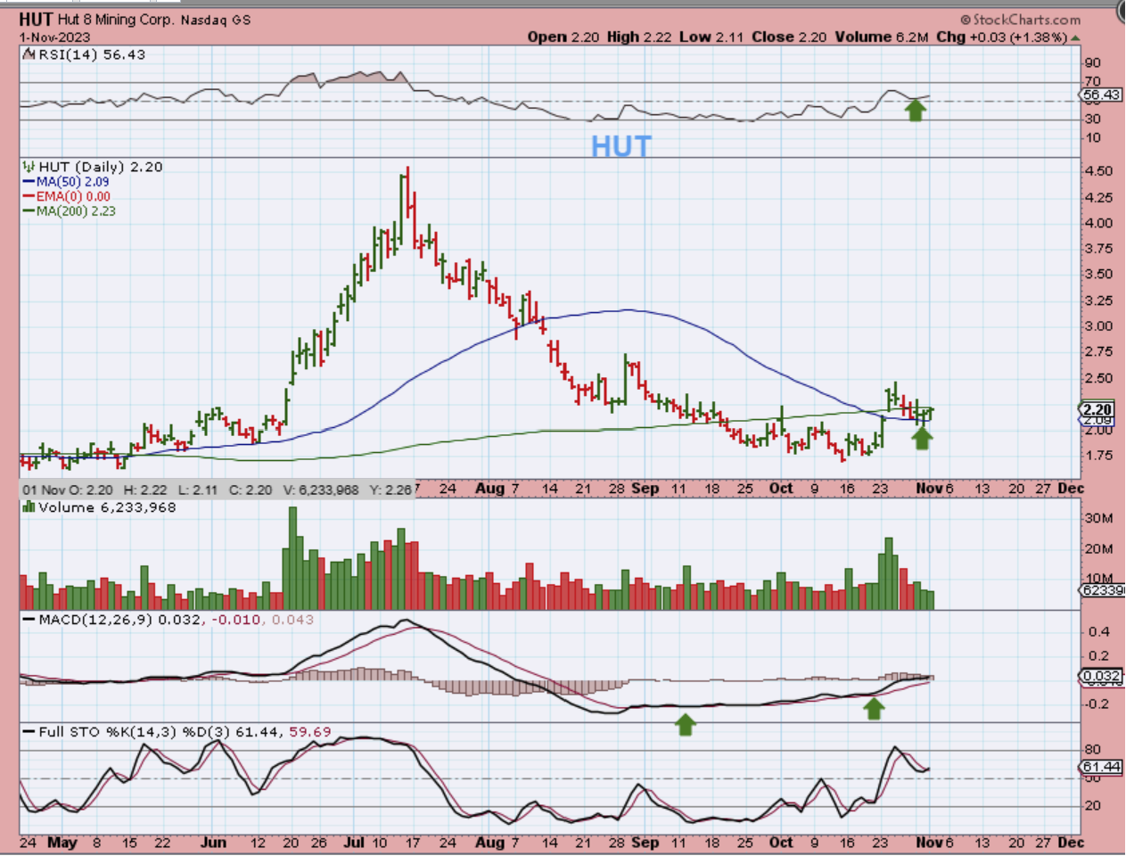1126x856 pixels.
Task: Click the Jun label on the bottom date axis
Action: pyautogui.click(x=214, y=843)
